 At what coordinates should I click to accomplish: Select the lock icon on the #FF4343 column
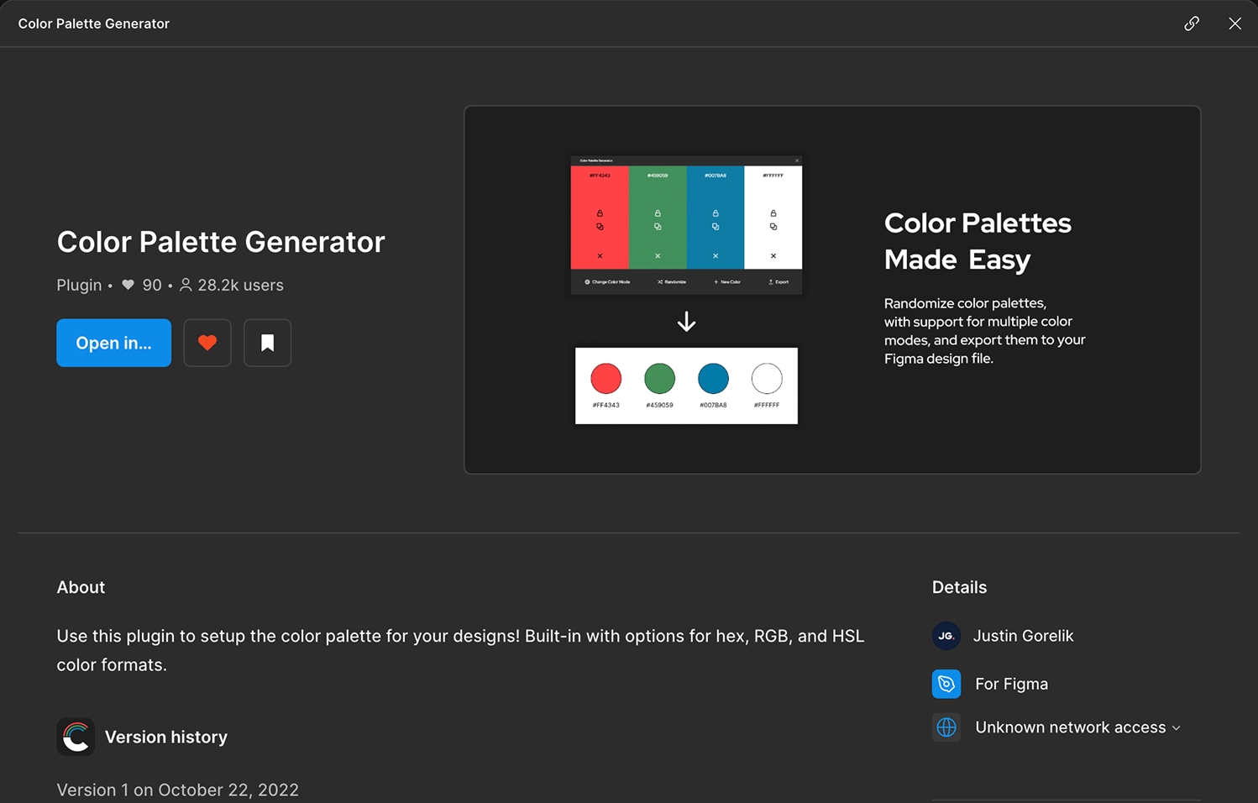coord(600,213)
